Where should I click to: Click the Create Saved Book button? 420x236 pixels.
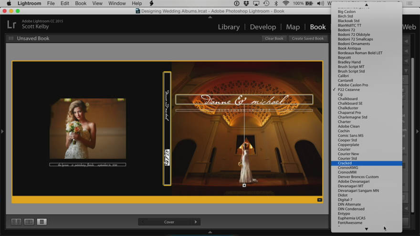(308, 39)
